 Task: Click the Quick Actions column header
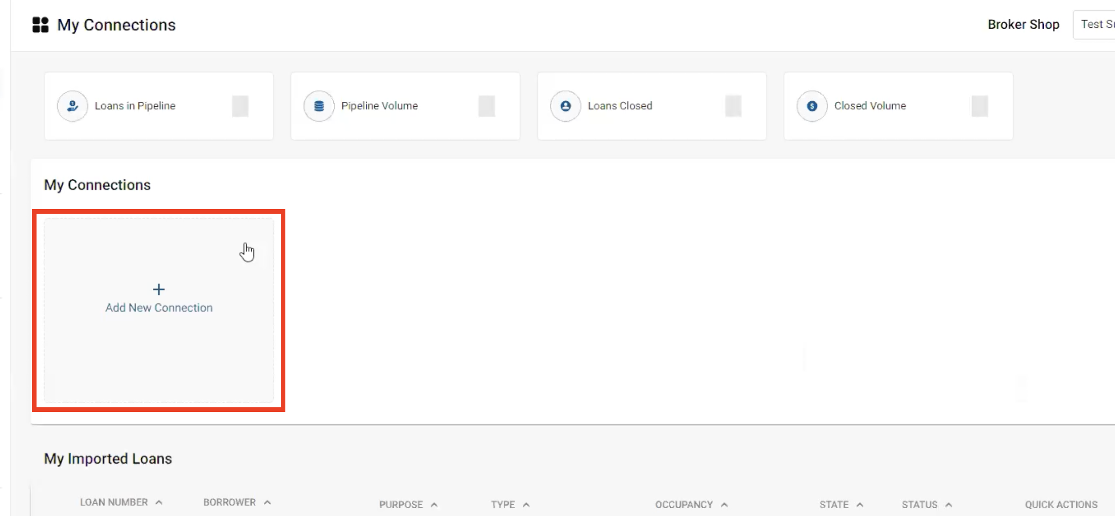pos(1061,505)
